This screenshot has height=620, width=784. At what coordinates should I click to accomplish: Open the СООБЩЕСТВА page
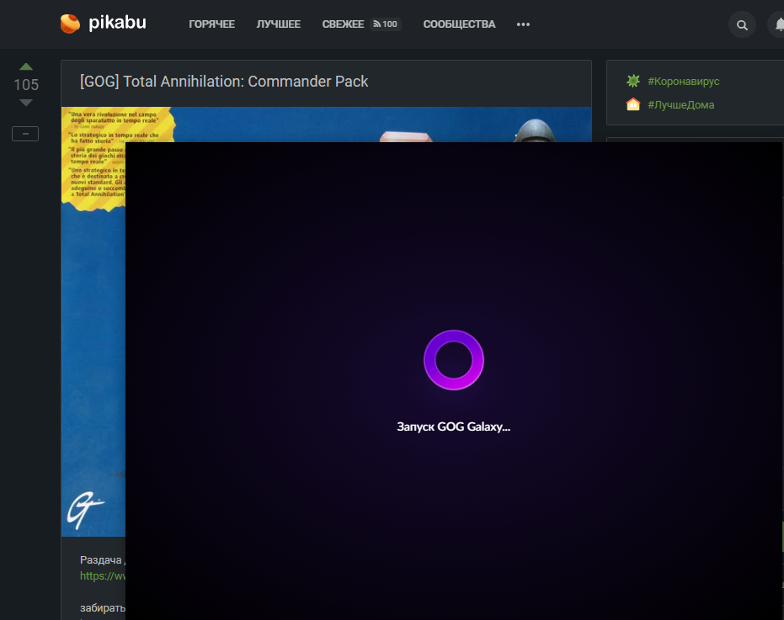click(x=459, y=24)
